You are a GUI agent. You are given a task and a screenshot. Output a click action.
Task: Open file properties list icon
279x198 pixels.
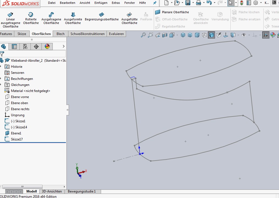(x=249, y=3)
